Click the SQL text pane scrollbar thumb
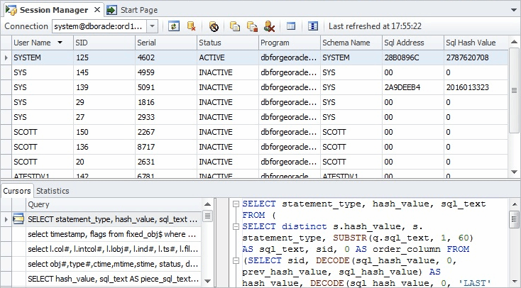 [x=514, y=219]
